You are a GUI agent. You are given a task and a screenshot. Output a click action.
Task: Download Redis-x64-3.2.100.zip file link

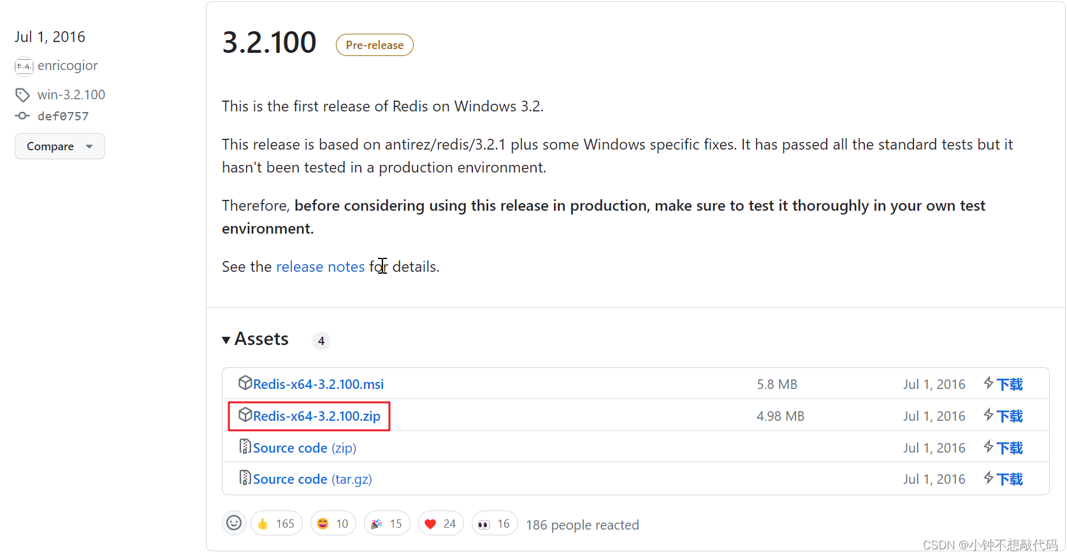317,416
